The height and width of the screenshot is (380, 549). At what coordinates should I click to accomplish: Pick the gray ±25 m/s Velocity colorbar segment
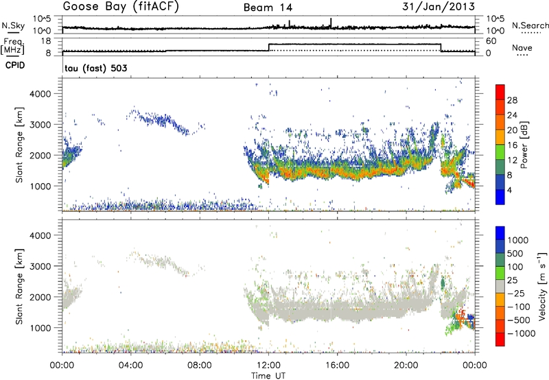click(500, 286)
